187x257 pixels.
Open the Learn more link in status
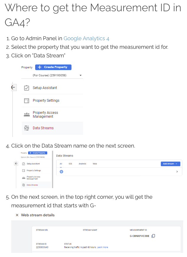(103, 247)
